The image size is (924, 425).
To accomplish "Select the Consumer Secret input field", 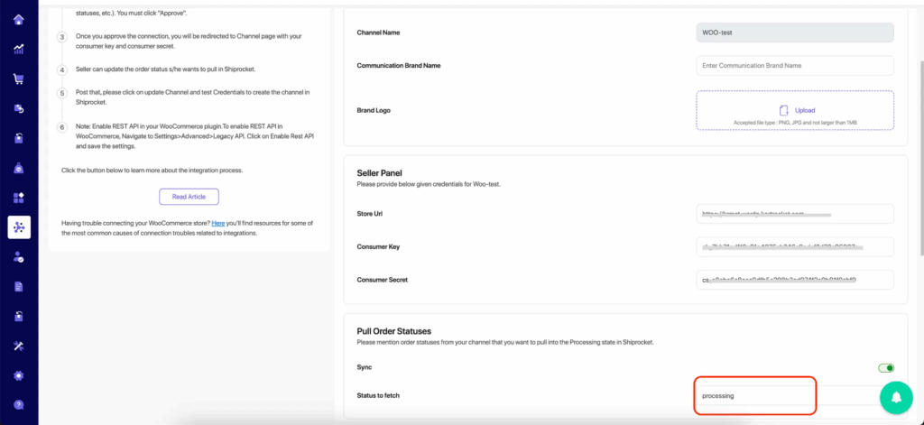I will (x=795, y=280).
